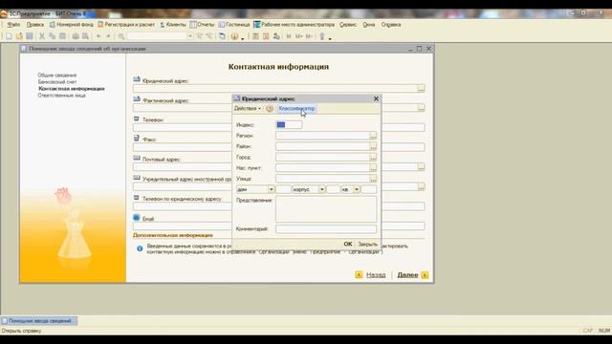The height and width of the screenshot is (344, 612).
Task: Click the Cut scissors toolbar icon
Action: [x=42, y=36]
